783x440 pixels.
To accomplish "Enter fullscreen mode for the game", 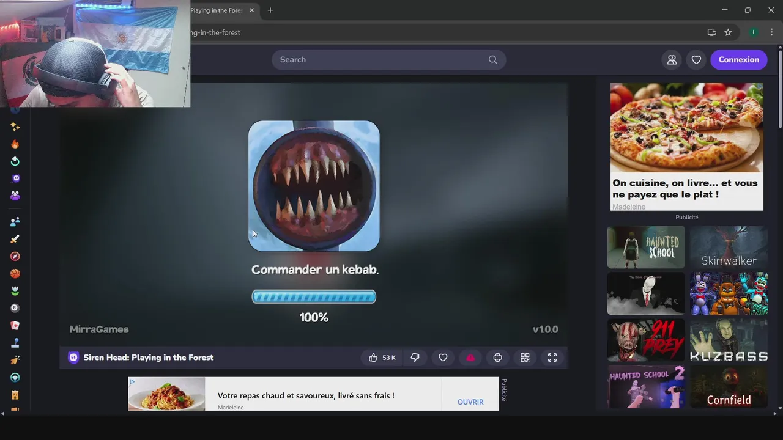I will pyautogui.click(x=552, y=358).
